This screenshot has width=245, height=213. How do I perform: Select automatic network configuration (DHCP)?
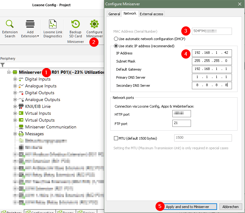point(116,39)
